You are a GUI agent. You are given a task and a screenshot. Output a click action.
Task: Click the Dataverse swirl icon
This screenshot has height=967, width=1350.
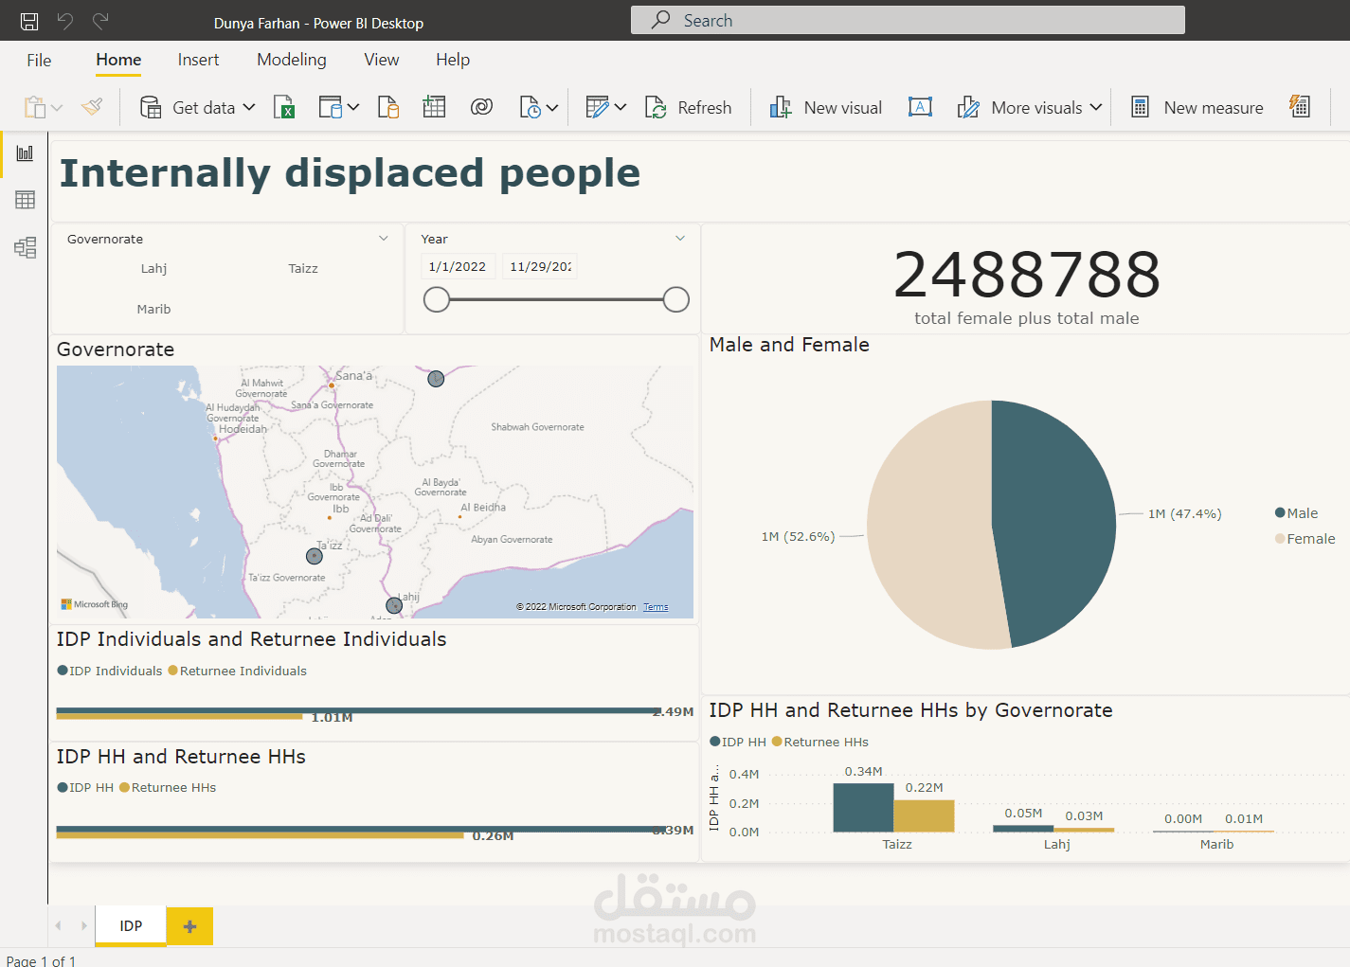click(481, 107)
